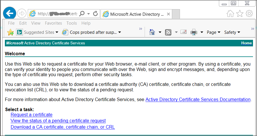Open the address bar dropdown arrow
This screenshot has height=136, width=257.
tap(89, 14)
